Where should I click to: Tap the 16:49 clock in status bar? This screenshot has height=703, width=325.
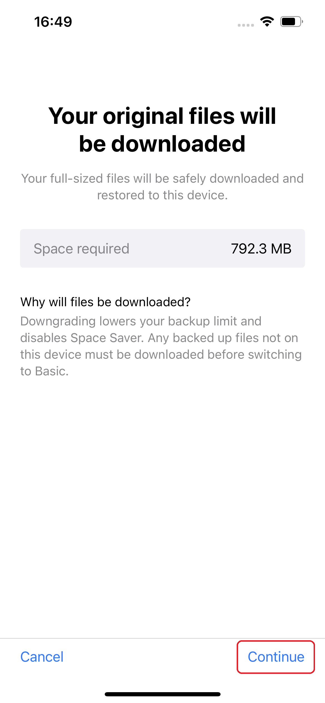53,22
